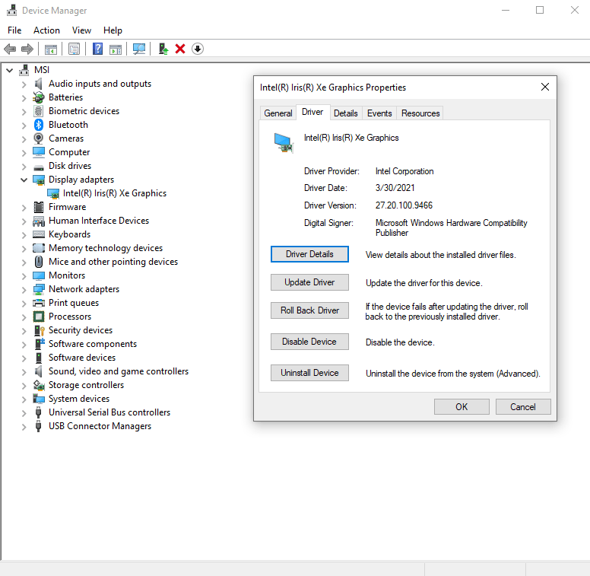Click the Storage controllers icon
Image resolution: width=590 pixels, height=576 pixels.
click(39, 385)
